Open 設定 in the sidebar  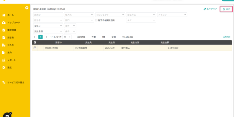(x=9, y=68)
